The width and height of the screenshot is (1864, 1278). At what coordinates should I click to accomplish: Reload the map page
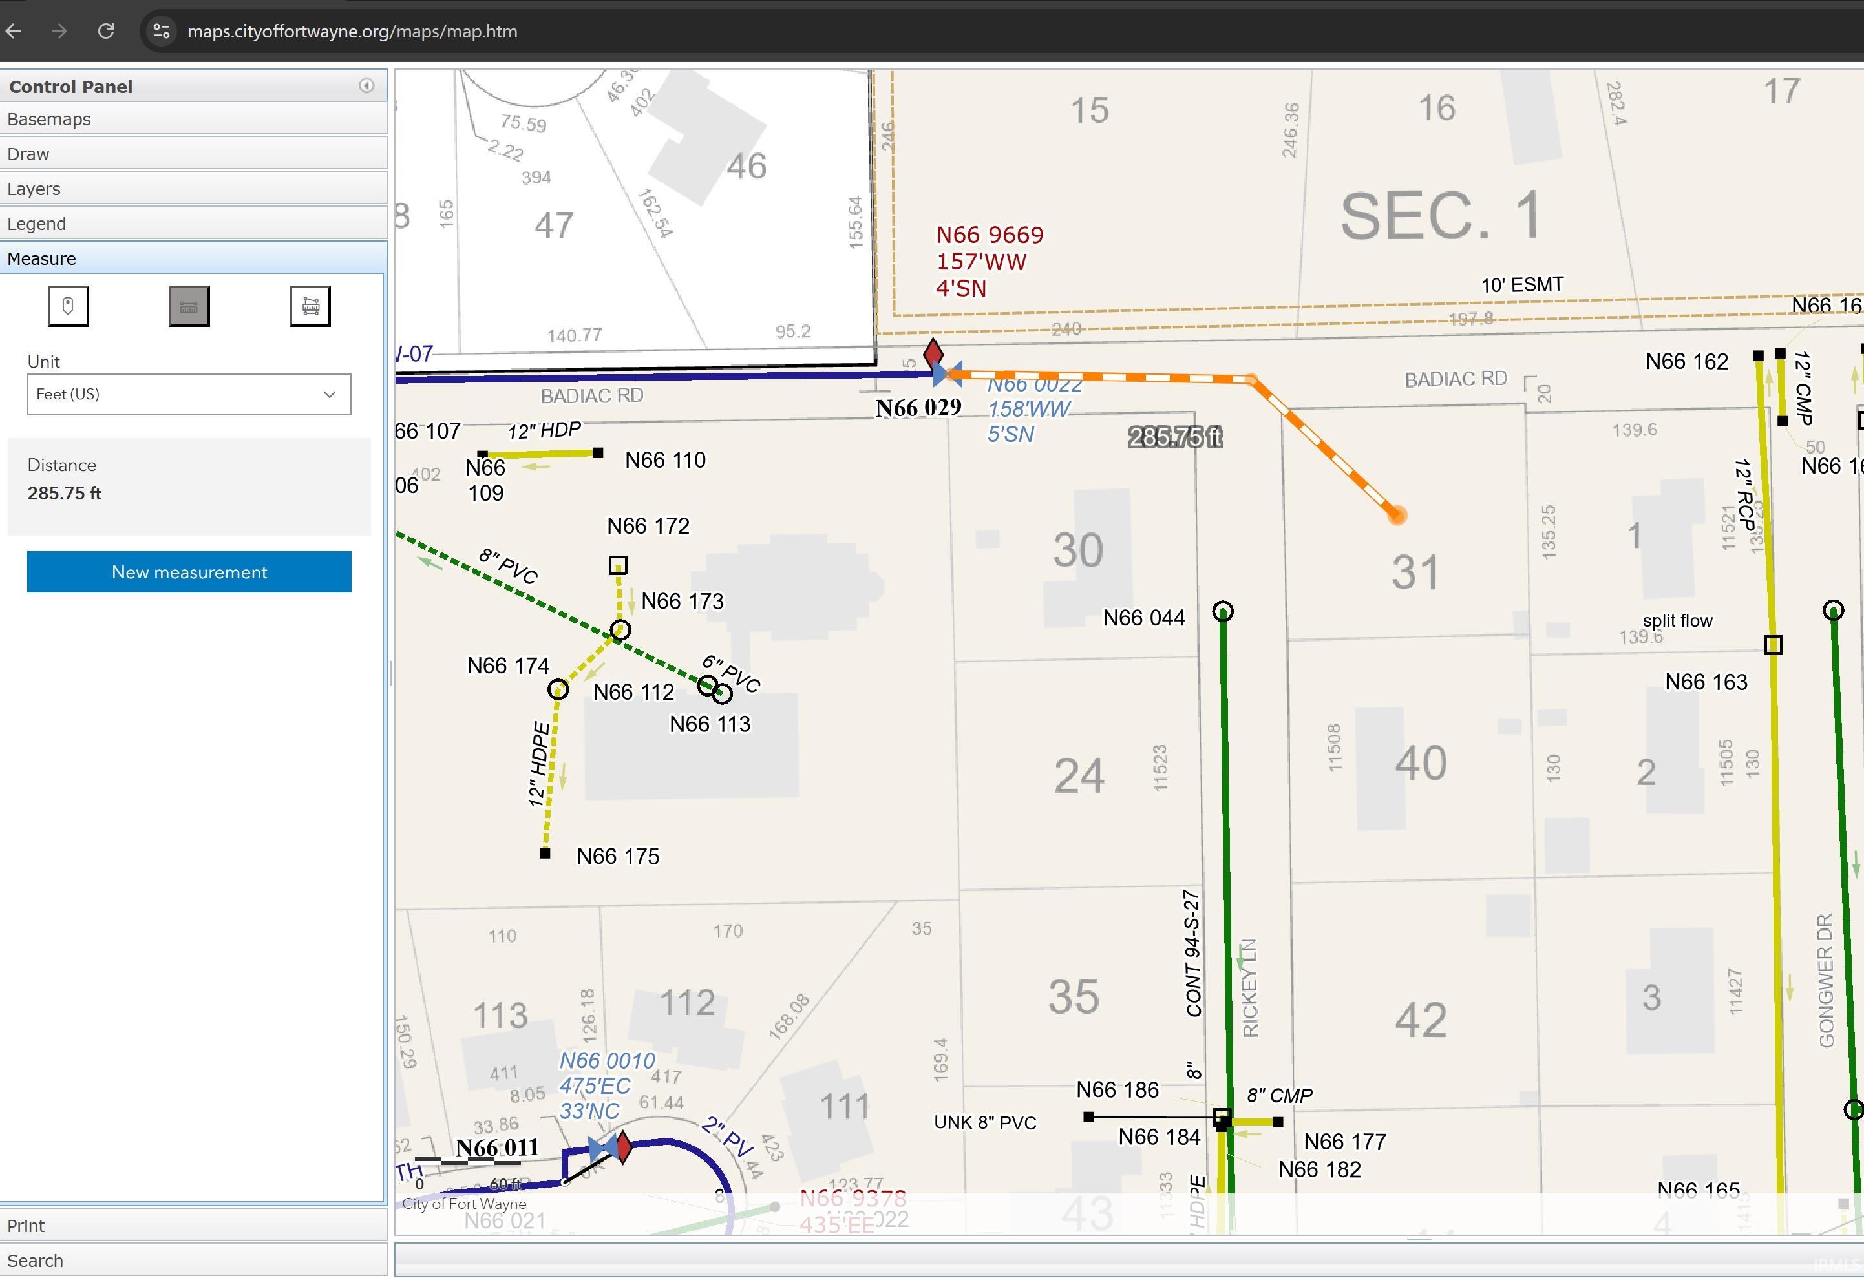click(x=106, y=31)
